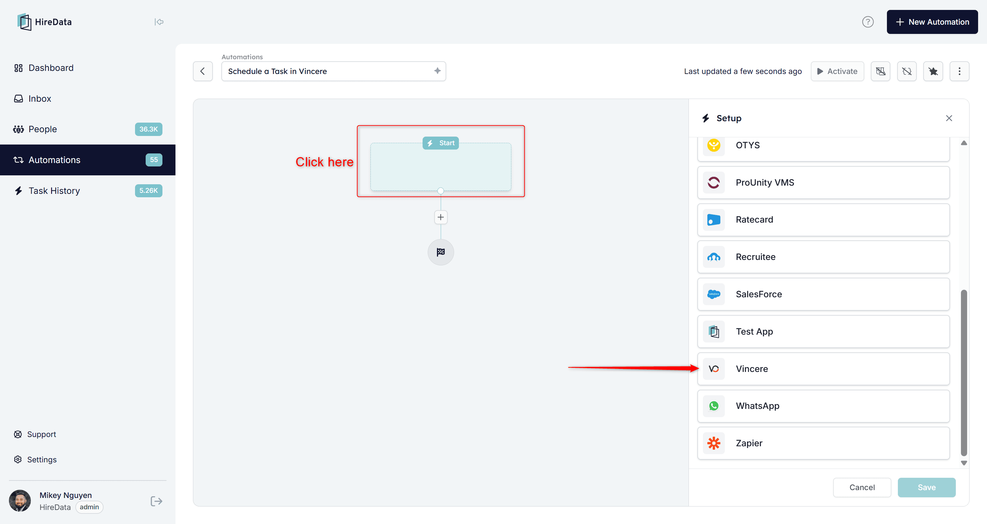Click the admin role tag
Viewport: 987px width, 524px height.
[x=89, y=507]
